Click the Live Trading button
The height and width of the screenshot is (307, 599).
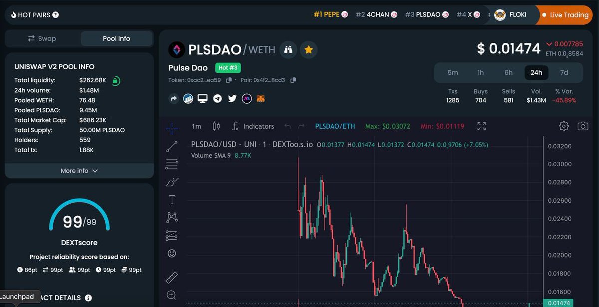coord(564,15)
